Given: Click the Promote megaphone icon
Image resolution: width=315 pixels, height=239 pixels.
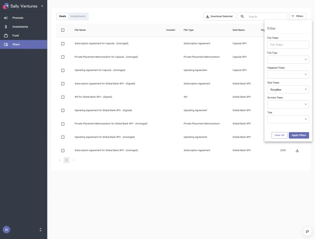Looking at the screenshot, I should click(6, 18).
